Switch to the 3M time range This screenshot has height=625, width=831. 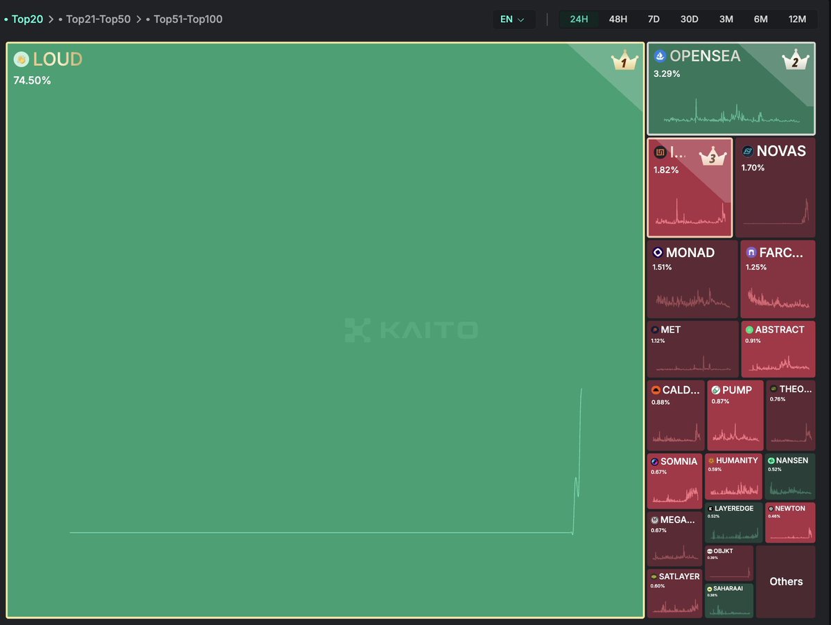726,19
